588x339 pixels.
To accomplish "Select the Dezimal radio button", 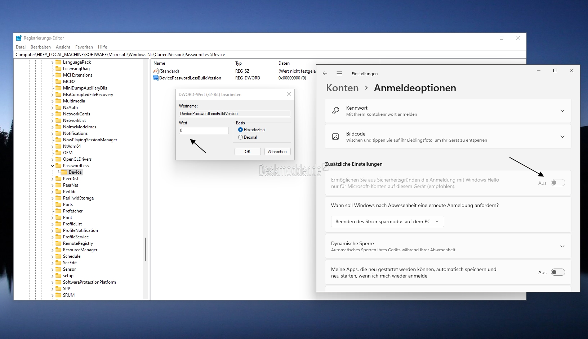I will tap(240, 137).
